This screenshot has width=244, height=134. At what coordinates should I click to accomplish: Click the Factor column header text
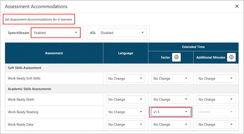coord(165,57)
